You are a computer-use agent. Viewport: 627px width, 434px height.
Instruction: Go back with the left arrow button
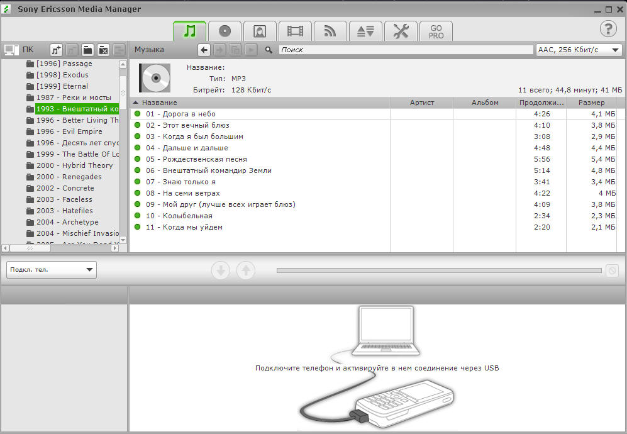(204, 50)
